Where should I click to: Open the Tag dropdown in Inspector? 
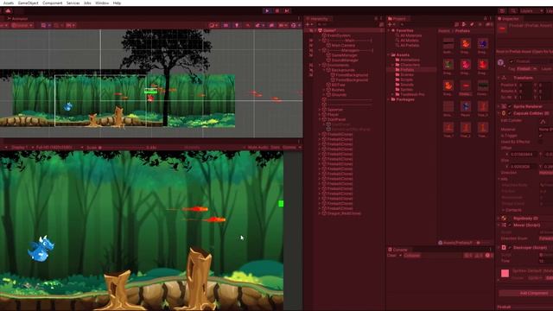(527, 69)
